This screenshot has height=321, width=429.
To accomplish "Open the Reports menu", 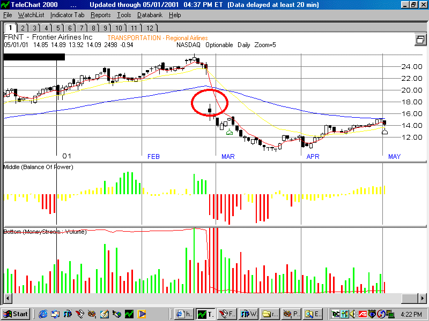I will 101,15.
